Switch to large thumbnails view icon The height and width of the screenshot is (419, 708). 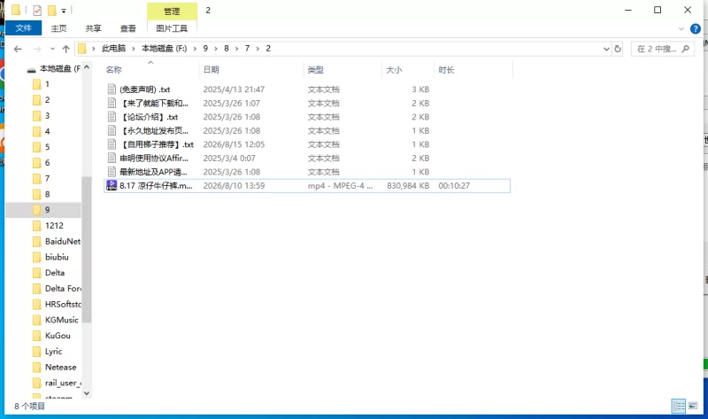tap(693, 406)
